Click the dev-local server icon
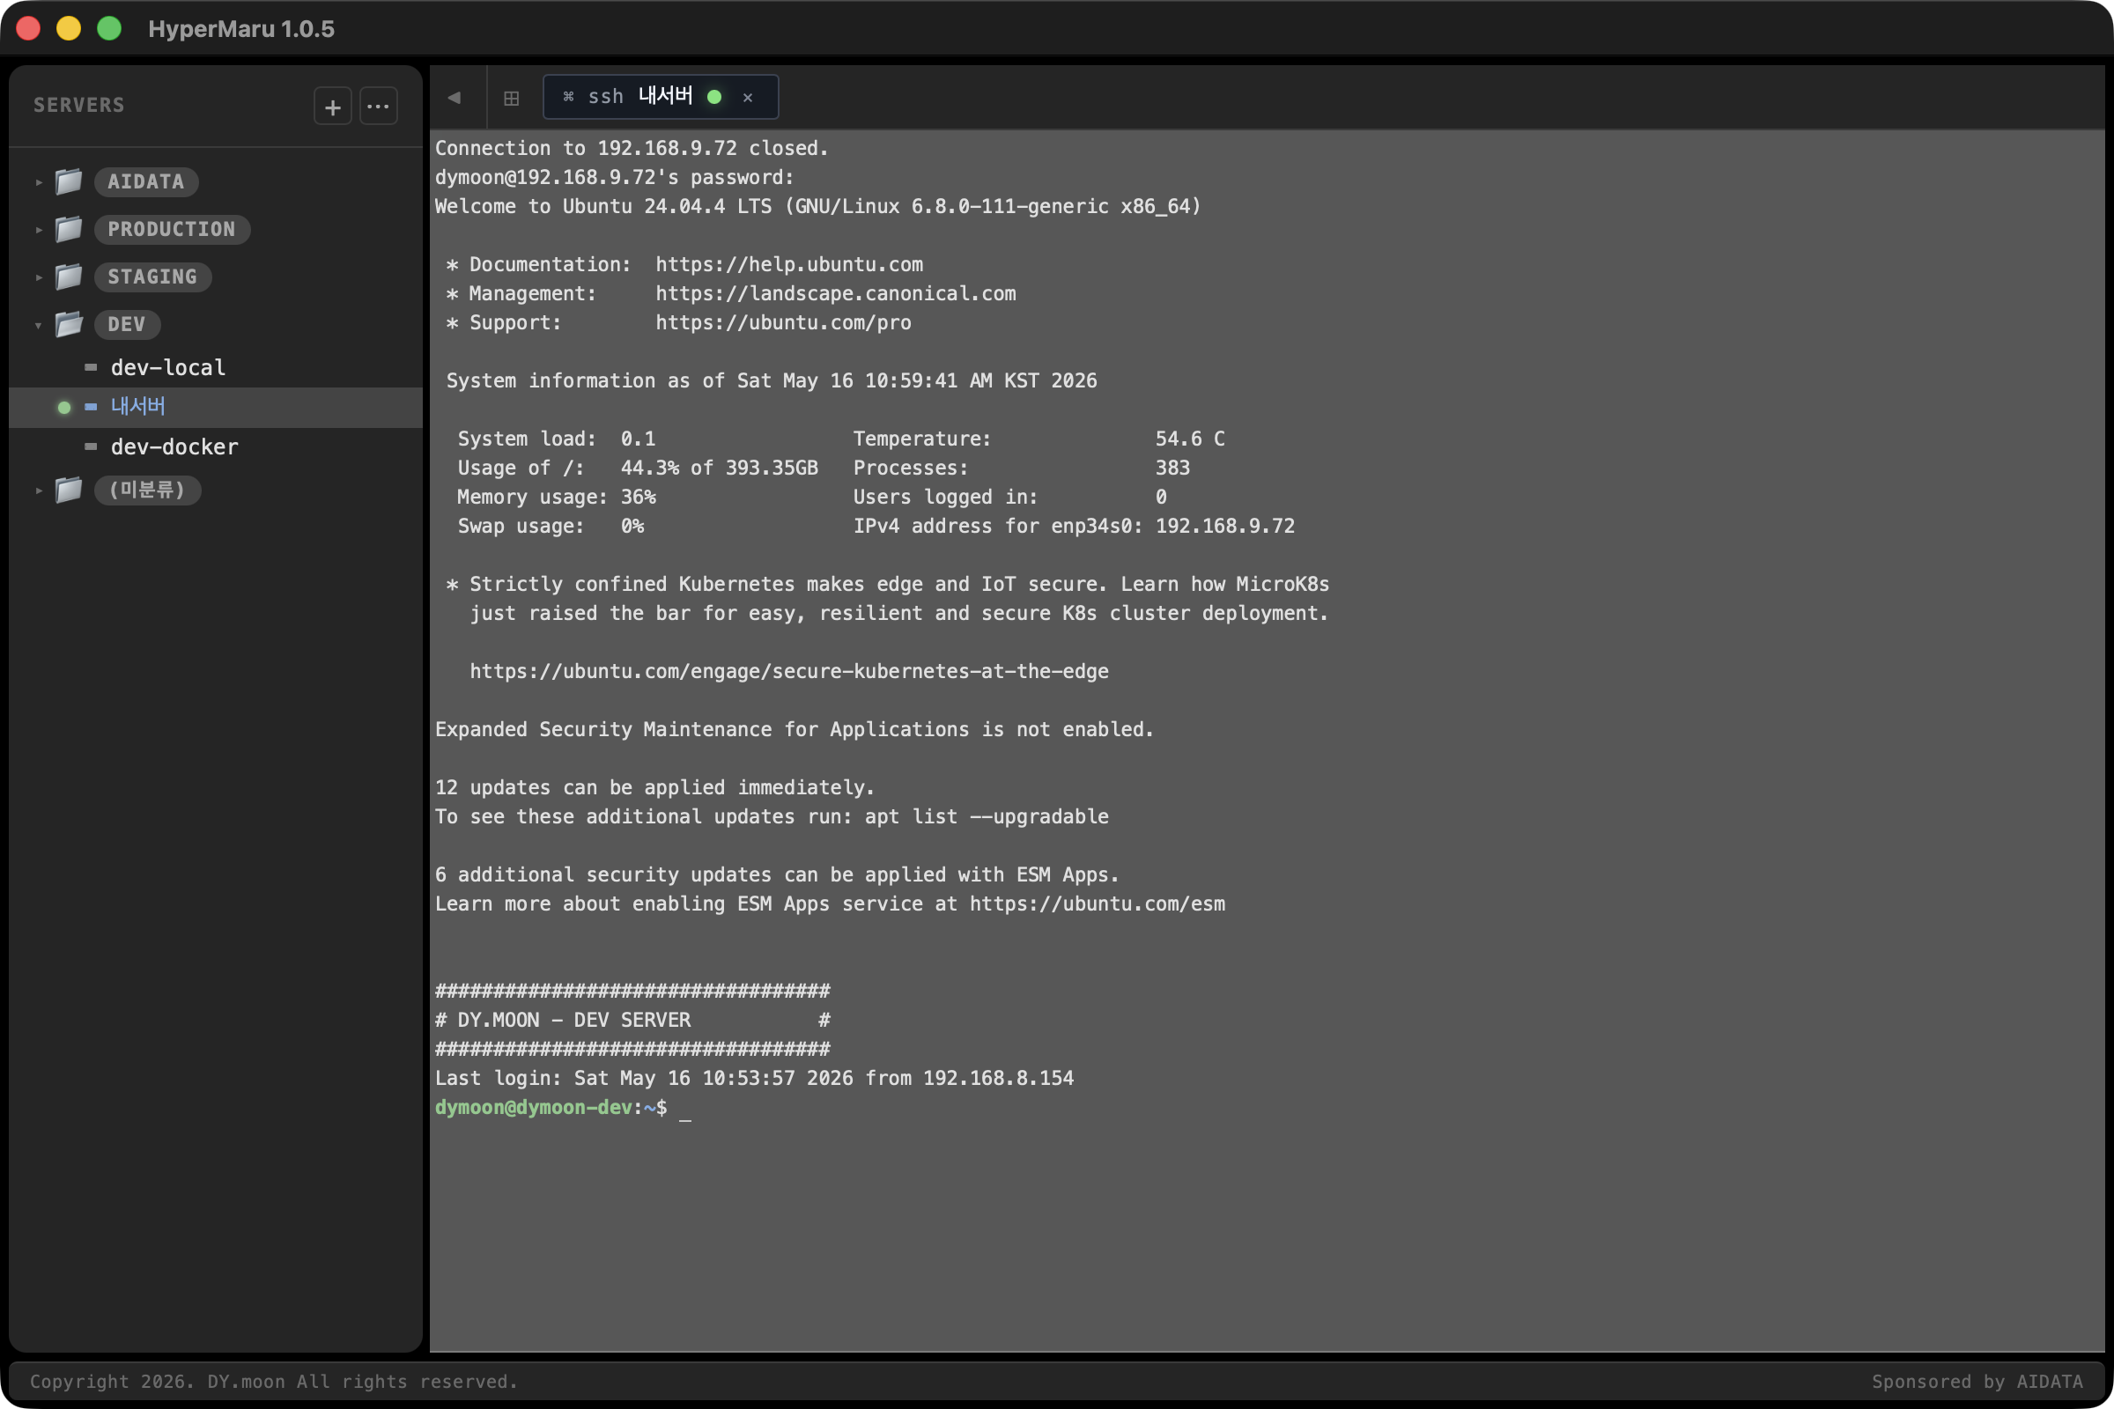The image size is (2114, 1409). point(91,367)
